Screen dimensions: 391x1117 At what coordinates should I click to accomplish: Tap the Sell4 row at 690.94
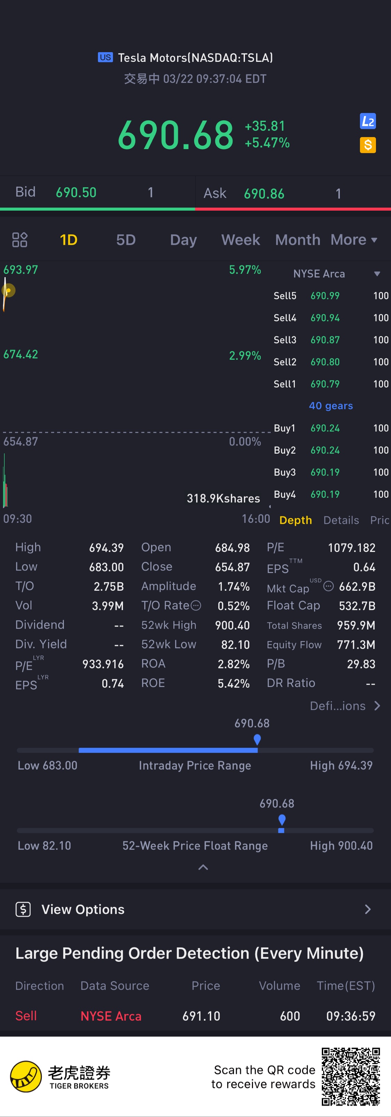point(331,318)
